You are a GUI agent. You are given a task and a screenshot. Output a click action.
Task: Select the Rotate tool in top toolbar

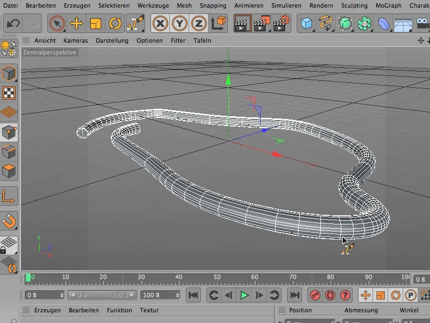pyautogui.click(x=115, y=23)
